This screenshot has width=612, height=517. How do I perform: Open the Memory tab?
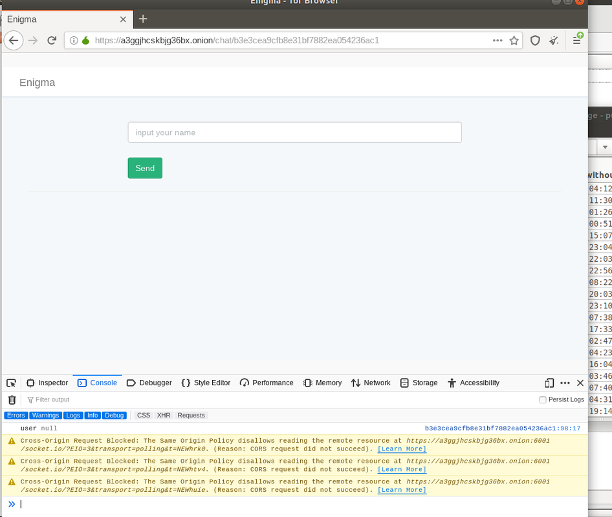[323, 383]
